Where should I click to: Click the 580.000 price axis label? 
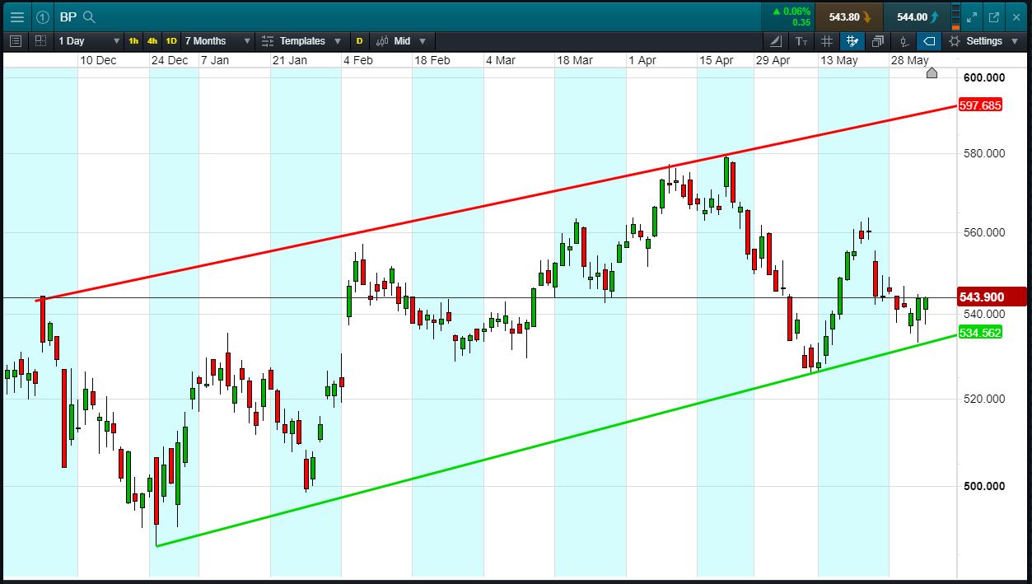click(983, 153)
